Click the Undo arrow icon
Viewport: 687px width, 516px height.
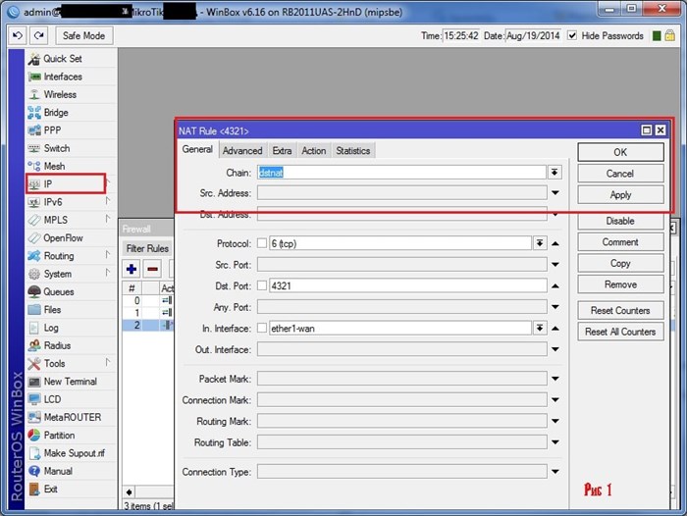18,35
